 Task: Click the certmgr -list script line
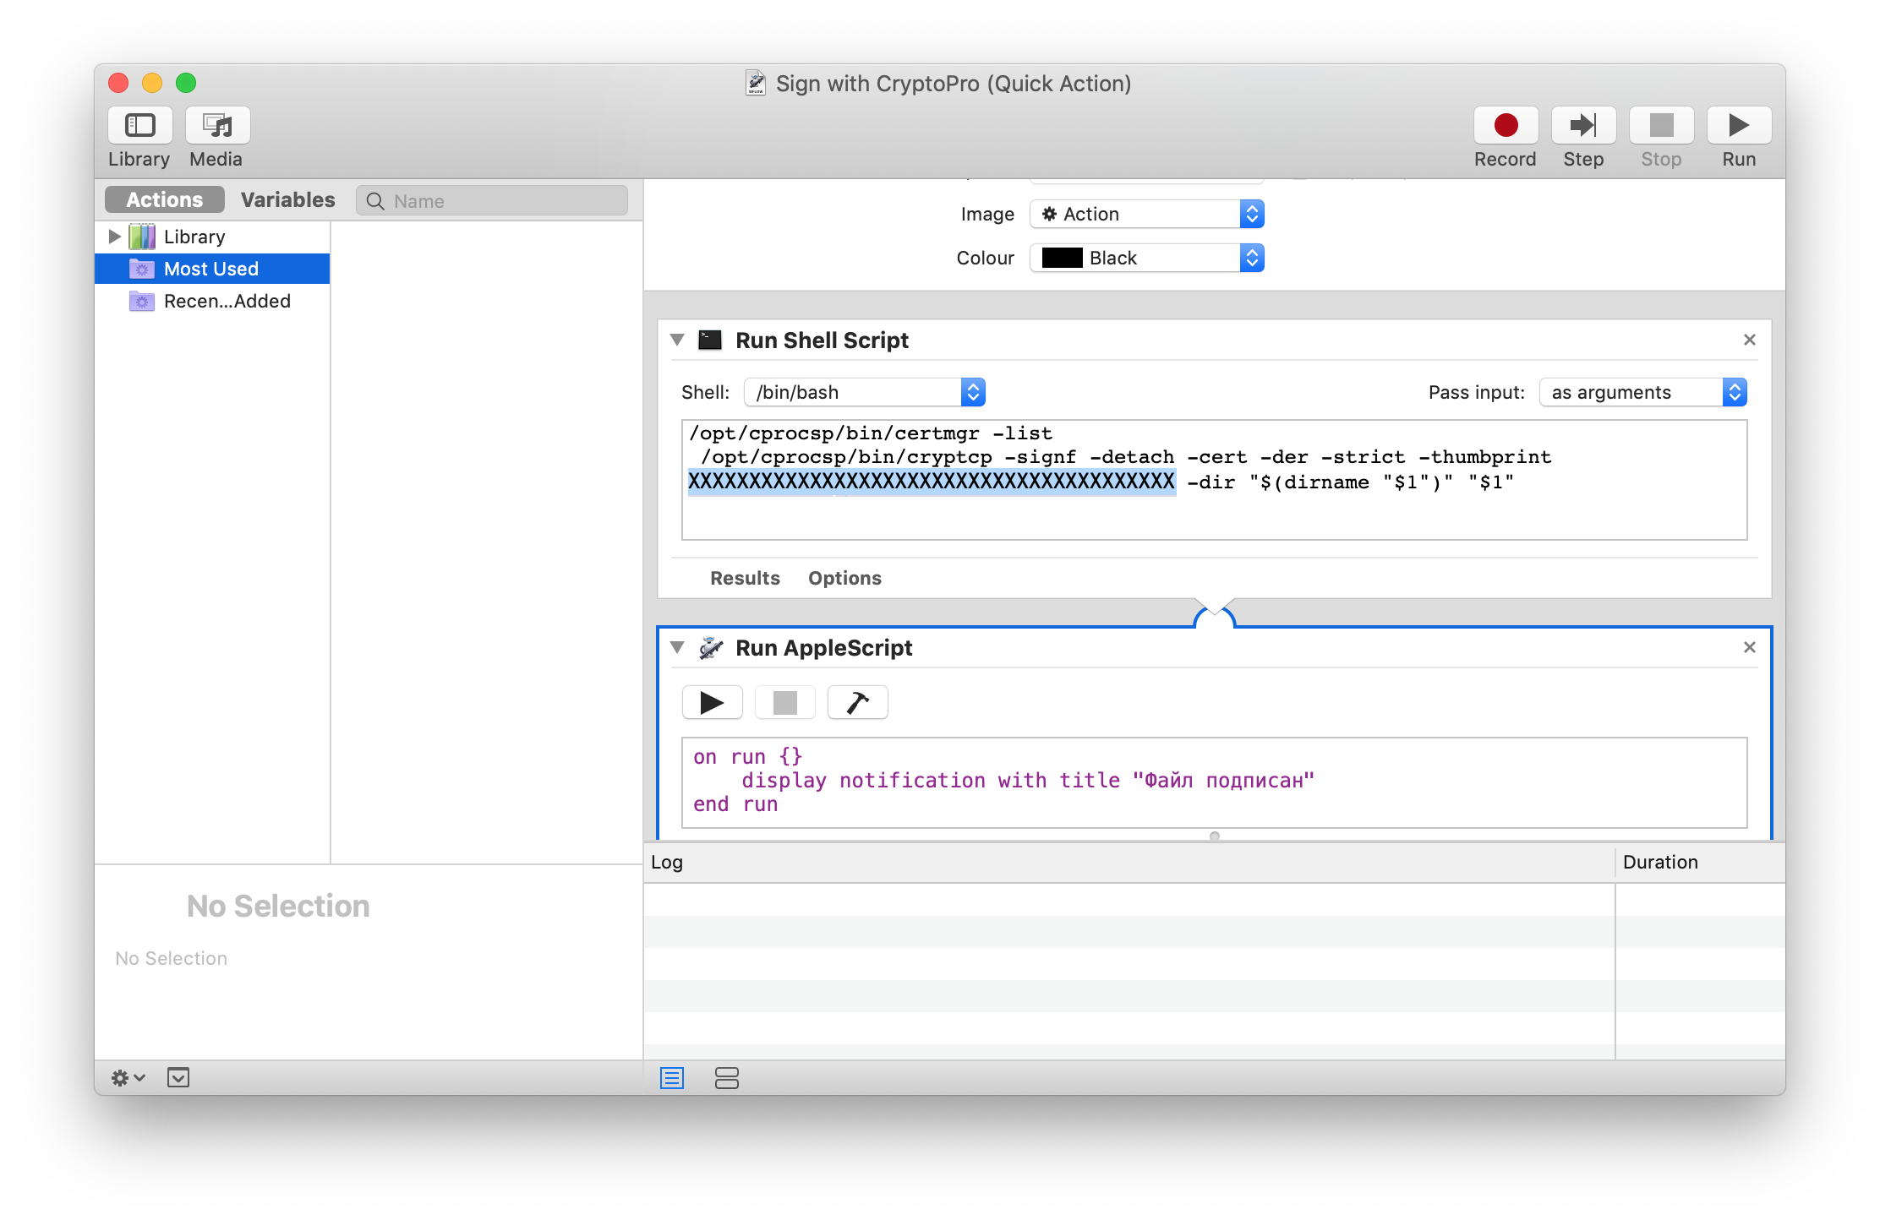(871, 433)
